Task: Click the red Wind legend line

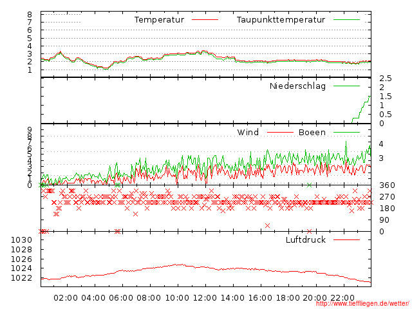Action: pos(280,132)
